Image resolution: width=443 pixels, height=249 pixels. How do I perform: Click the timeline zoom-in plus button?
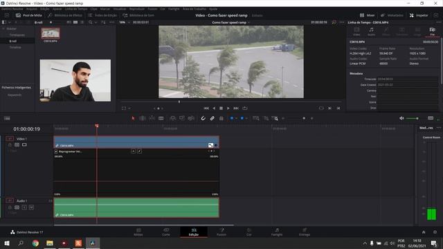click(312, 118)
